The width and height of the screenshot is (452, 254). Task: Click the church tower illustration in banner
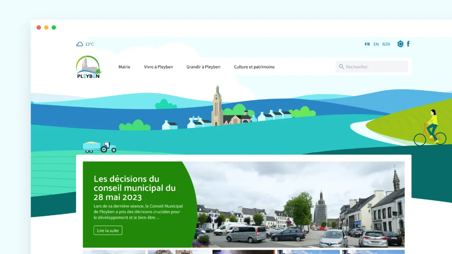coord(217,105)
